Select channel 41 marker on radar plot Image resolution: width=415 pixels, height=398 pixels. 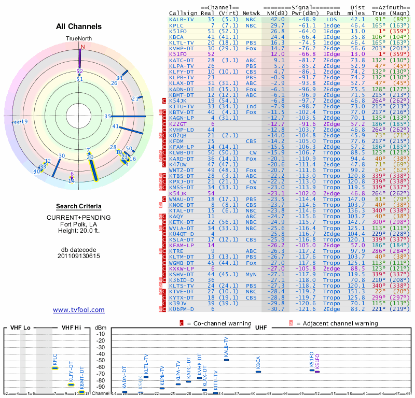tap(115, 126)
